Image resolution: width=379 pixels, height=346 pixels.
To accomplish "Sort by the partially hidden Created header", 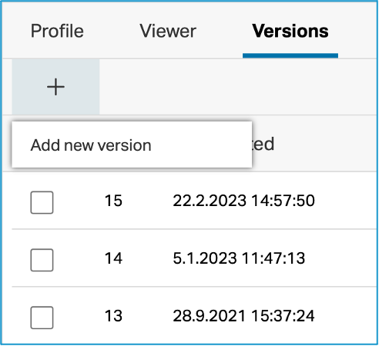I will [263, 144].
